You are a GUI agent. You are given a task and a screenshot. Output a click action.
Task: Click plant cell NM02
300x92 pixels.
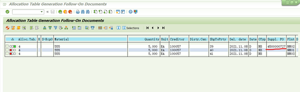click(291, 46)
